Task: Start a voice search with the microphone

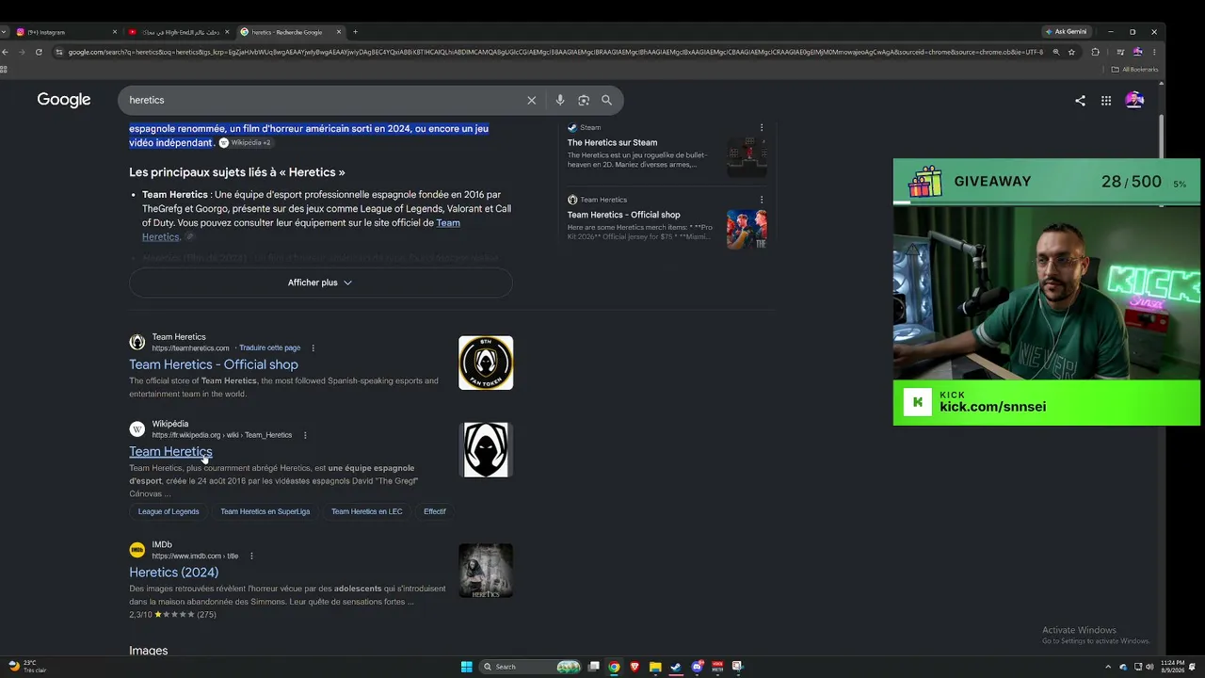Action: click(560, 100)
